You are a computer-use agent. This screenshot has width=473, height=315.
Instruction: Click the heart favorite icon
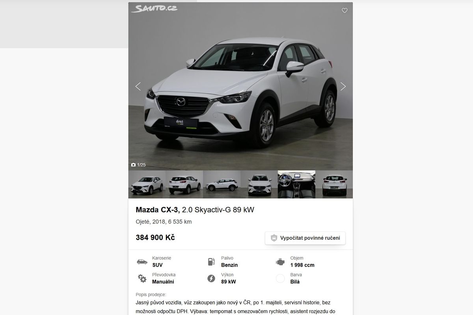coord(345,11)
